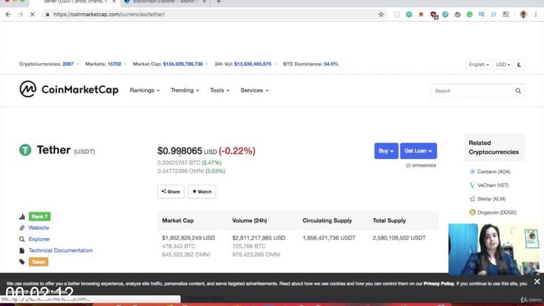Open the Chrome three-dot menu

click(x=536, y=14)
